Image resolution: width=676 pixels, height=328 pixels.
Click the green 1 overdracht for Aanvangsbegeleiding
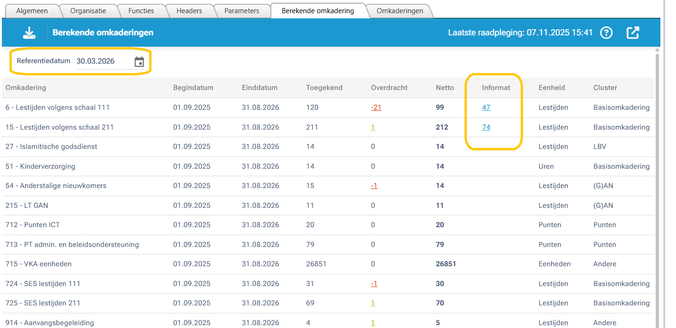[373, 322]
